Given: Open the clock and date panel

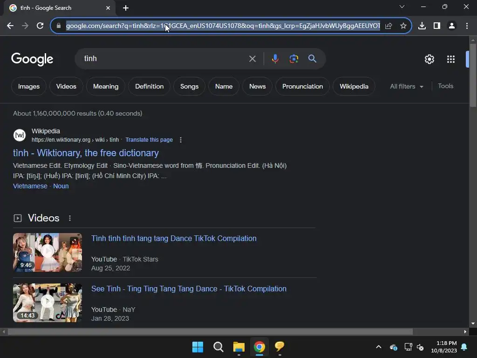Looking at the screenshot, I should pyautogui.click(x=444, y=347).
